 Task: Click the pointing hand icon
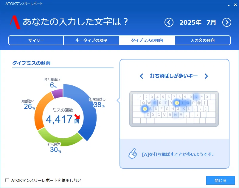[133, 154]
